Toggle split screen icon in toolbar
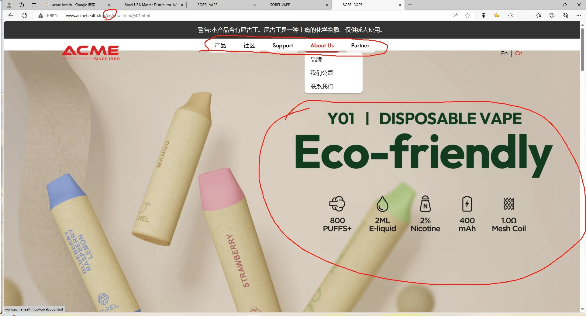Screen dimensions: 586x316 (x=525, y=15)
